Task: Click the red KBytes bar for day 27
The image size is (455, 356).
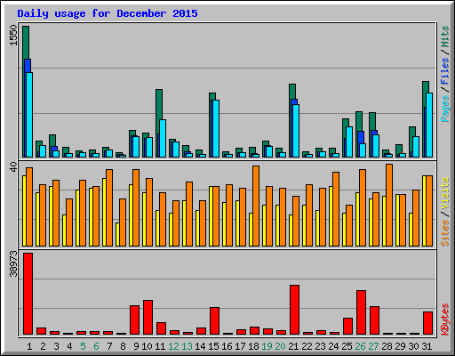Action: click(374, 320)
